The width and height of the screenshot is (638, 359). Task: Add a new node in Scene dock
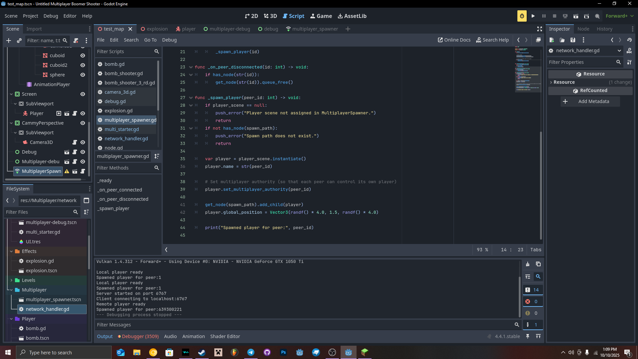pyautogui.click(x=9, y=41)
